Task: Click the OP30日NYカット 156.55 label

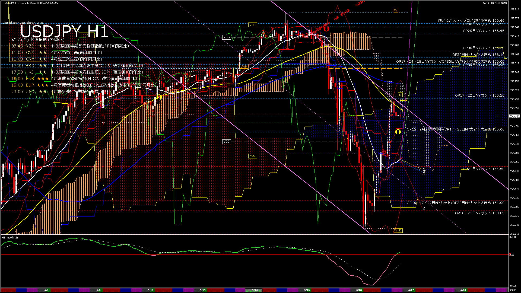Action: 484,24
